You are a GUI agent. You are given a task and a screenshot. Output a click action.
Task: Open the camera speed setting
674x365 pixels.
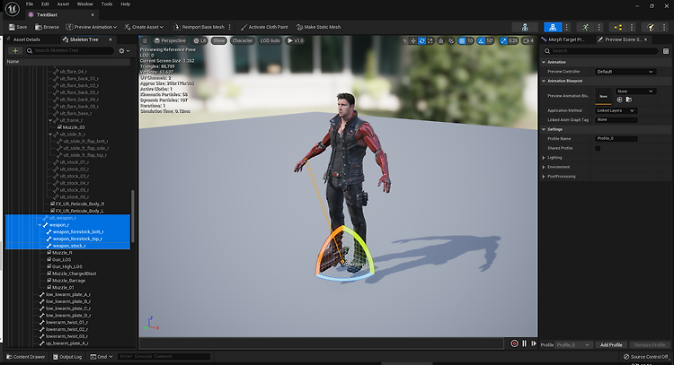[x=528, y=40]
